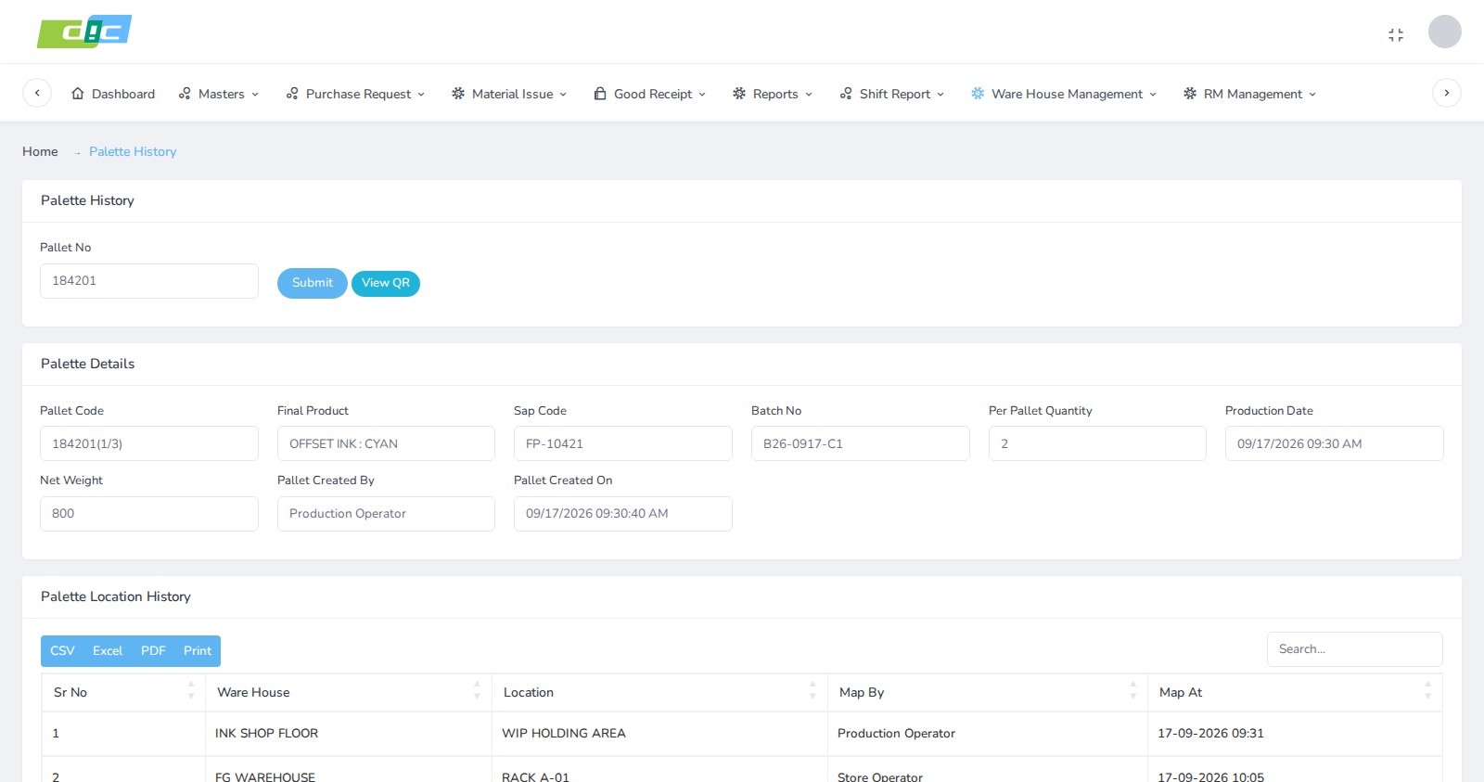This screenshot has width=1484, height=782.
Task: Click the Pallet No input field
Action: [149, 281]
